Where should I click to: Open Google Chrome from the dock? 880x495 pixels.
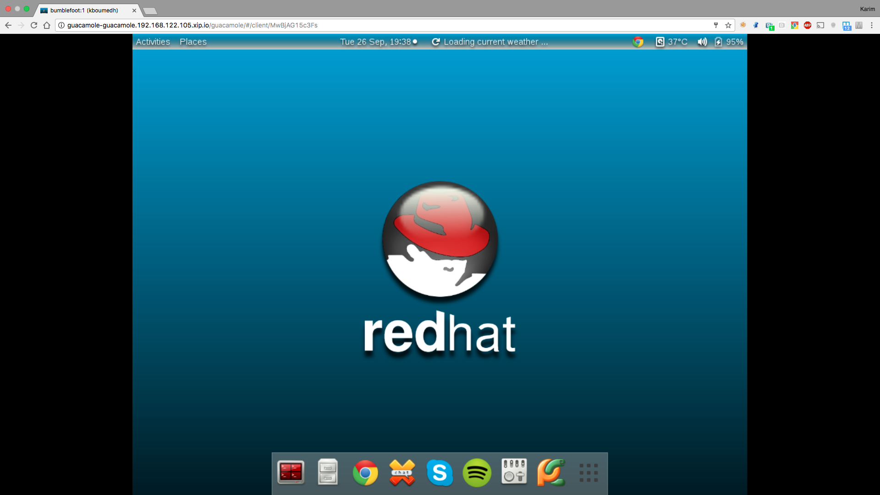coord(365,473)
